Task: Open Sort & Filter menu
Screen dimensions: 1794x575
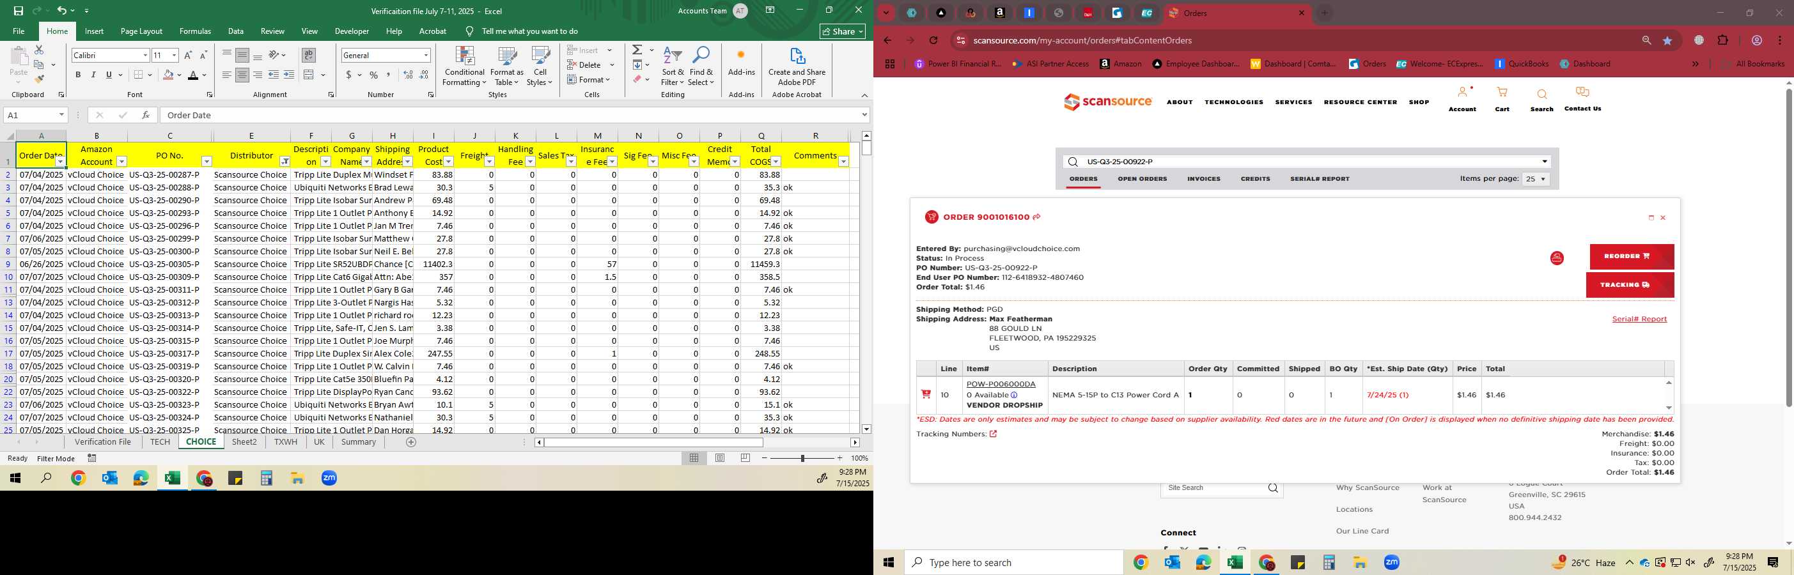Action: 673,66
